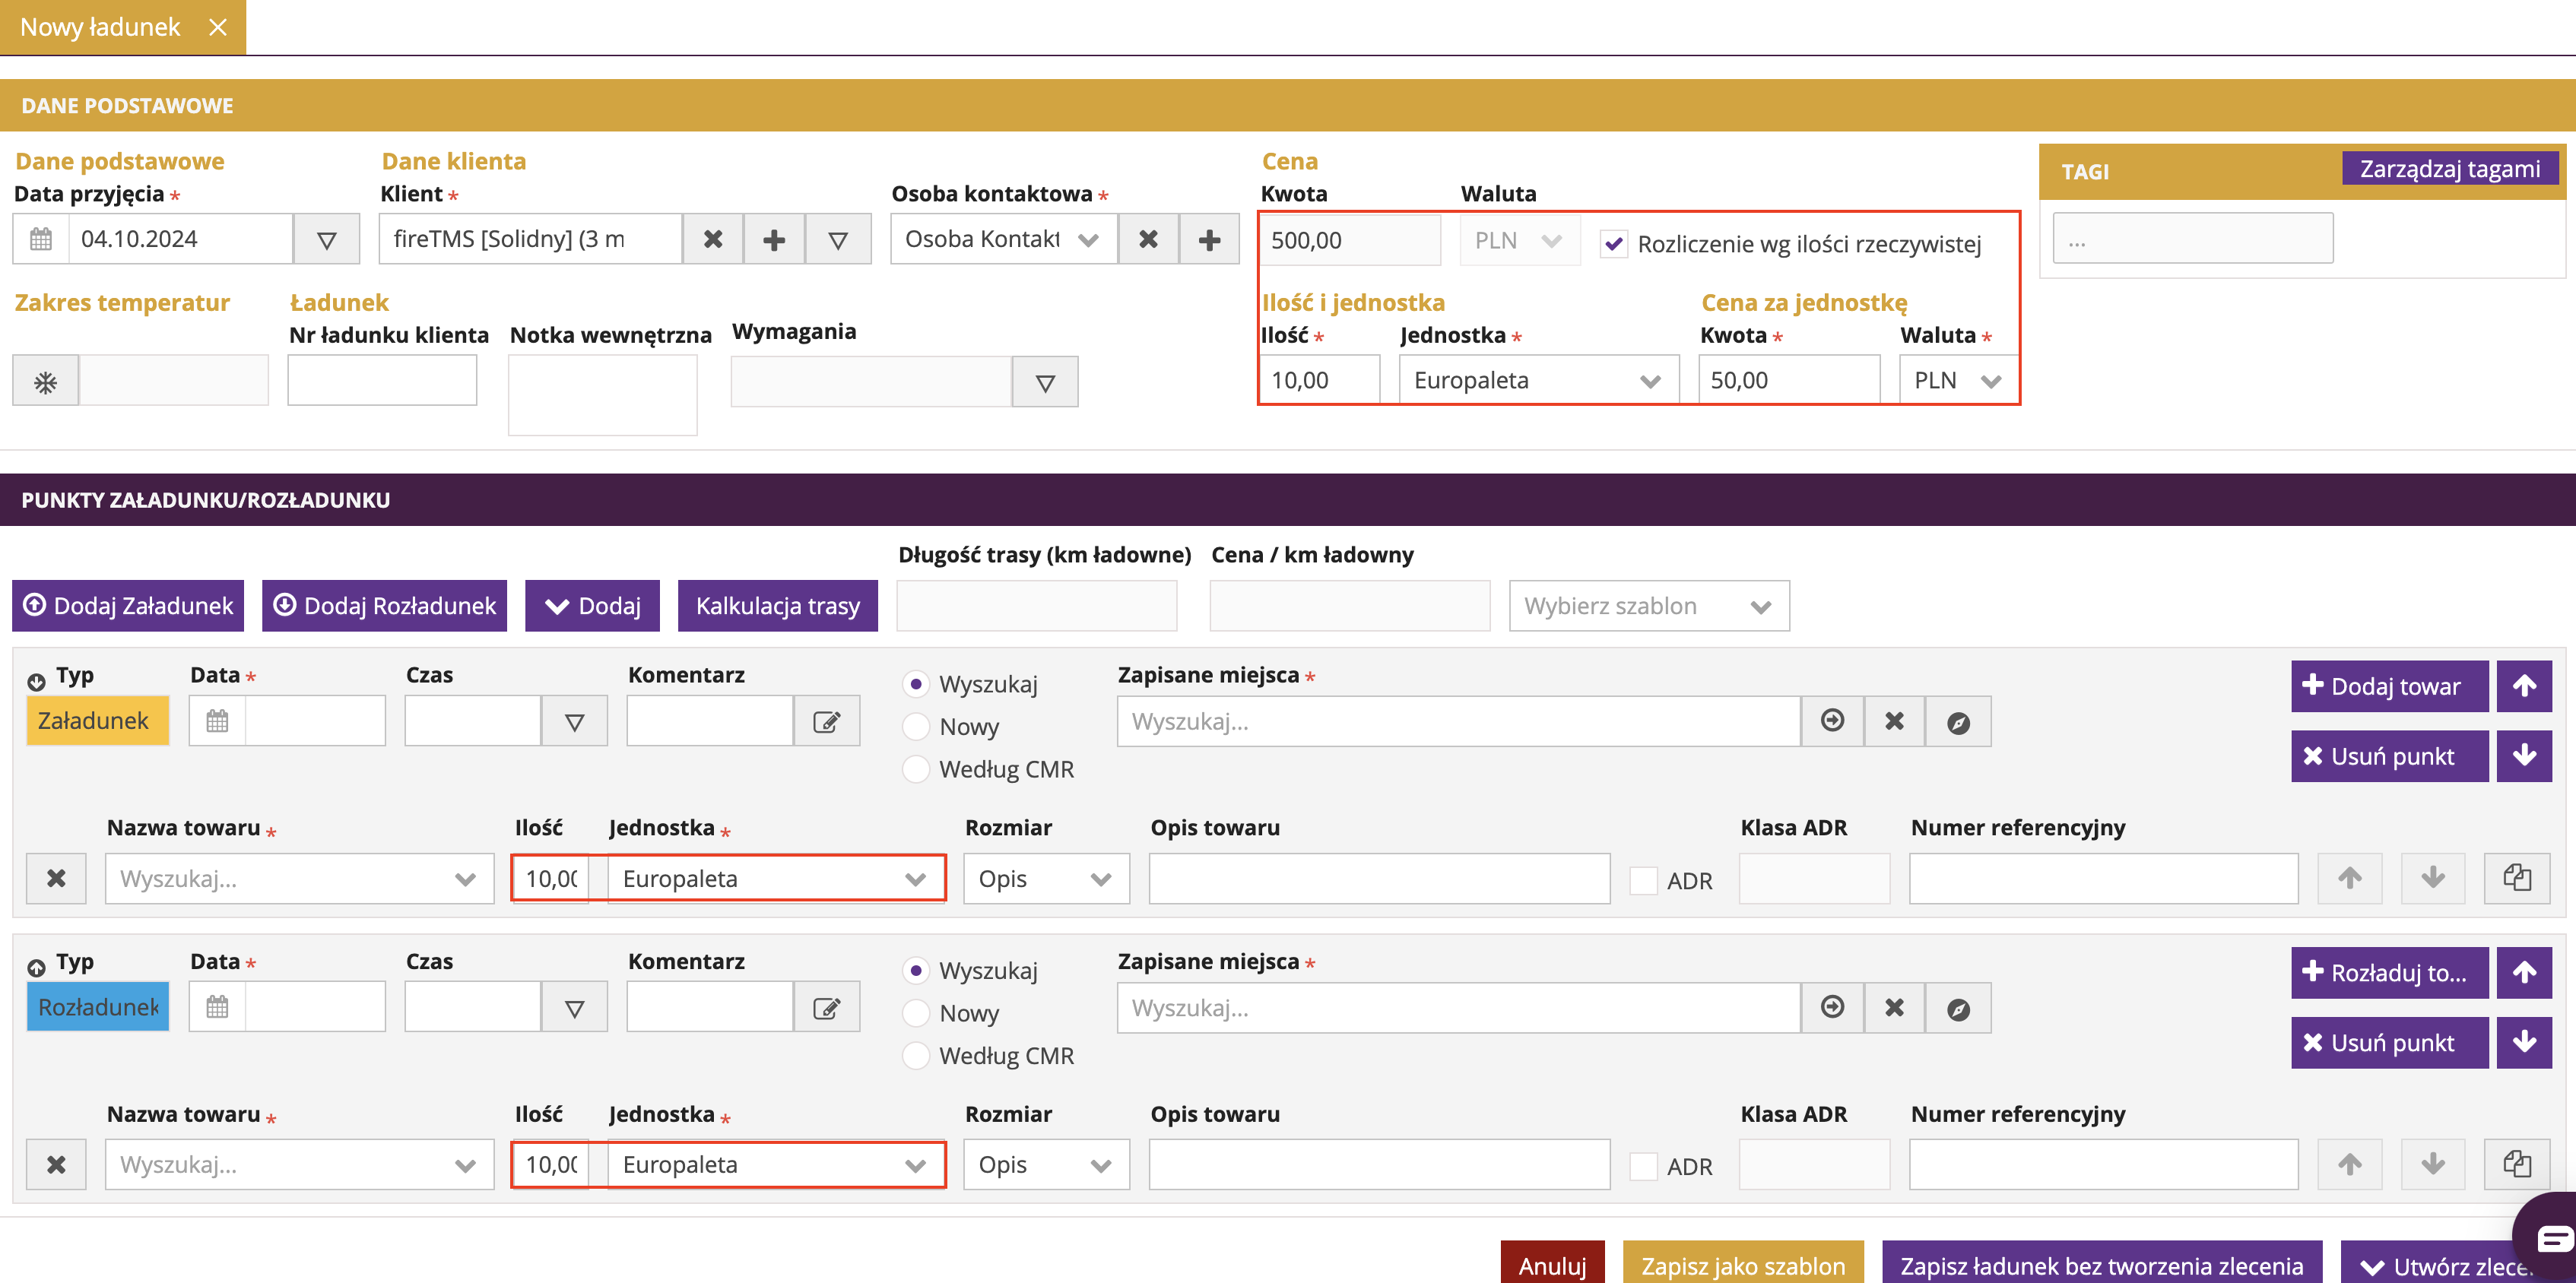Open the chat support bubble icon

pos(2553,1239)
